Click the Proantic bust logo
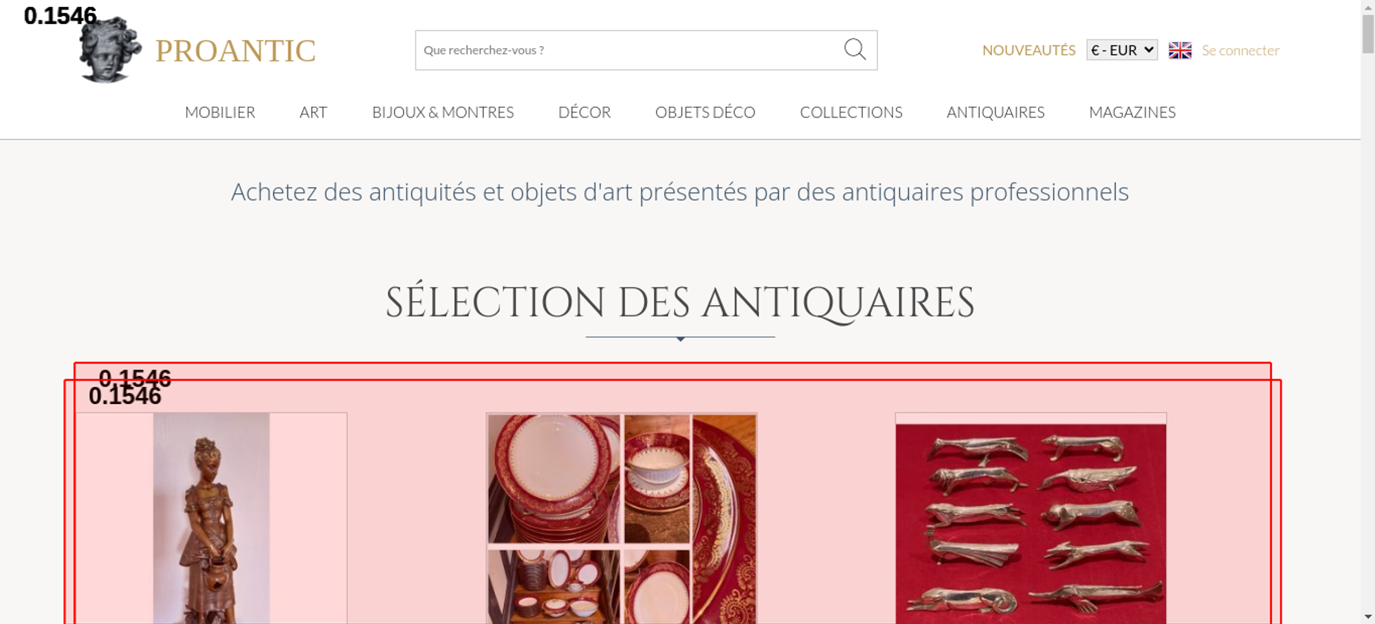Screen dimensions: 1375x624 [x=110, y=49]
